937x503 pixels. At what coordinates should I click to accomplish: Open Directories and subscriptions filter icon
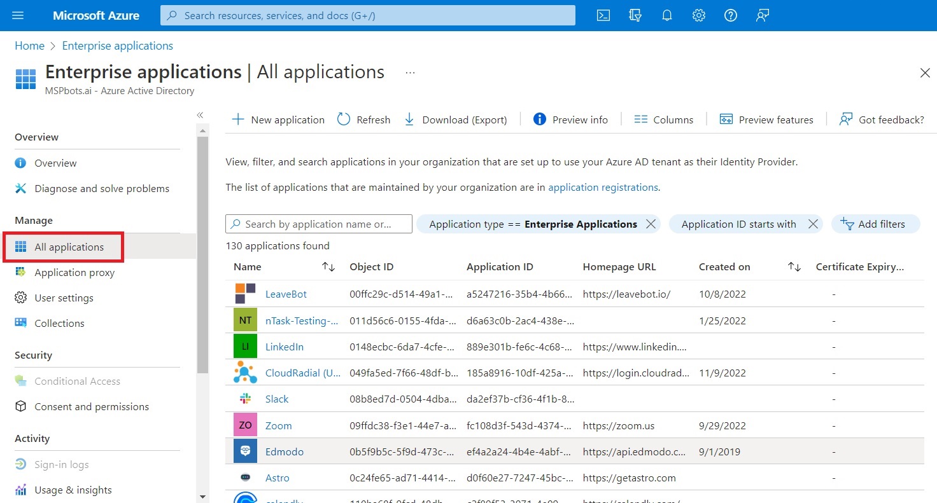point(635,15)
